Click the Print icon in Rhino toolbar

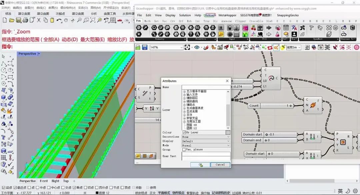(25, 20)
